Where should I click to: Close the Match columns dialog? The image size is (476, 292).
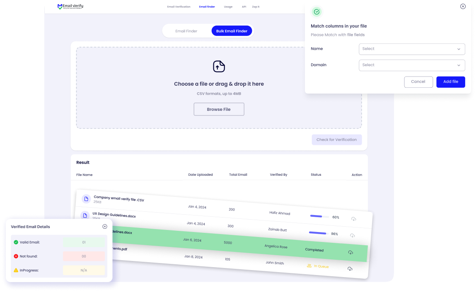click(x=463, y=6)
